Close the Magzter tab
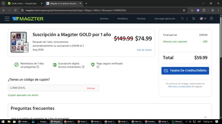 click(80, 3)
